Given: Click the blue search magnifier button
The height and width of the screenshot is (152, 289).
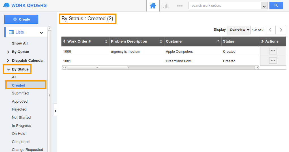Looking at the screenshot, I should click(x=276, y=6).
